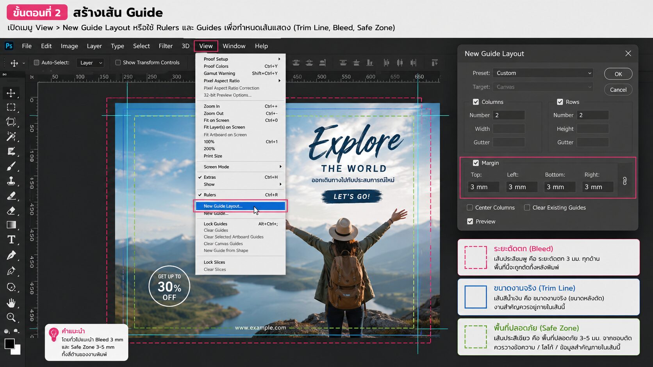The height and width of the screenshot is (367, 653).
Task: Open the Preset Custom dropdown
Action: tap(543, 73)
